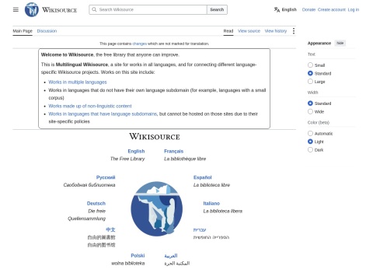Select Light color mode
Image resolution: width=373 pixels, height=280 pixels.
point(310,142)
